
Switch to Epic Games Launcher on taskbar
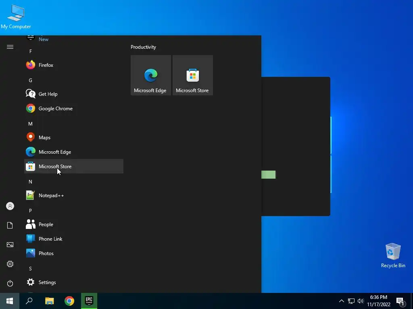(89, 301)
